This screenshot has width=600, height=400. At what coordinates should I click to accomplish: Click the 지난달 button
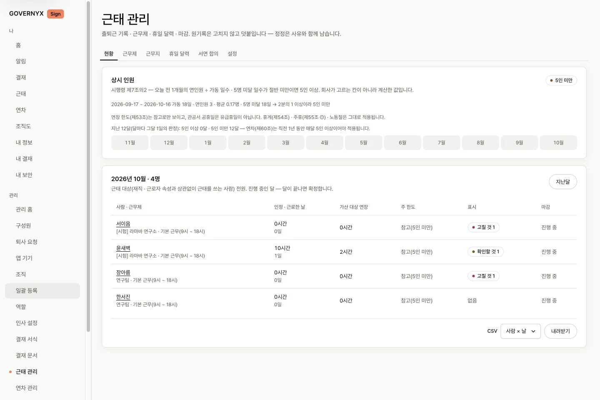pyautogui.click(x=563, y=182)
